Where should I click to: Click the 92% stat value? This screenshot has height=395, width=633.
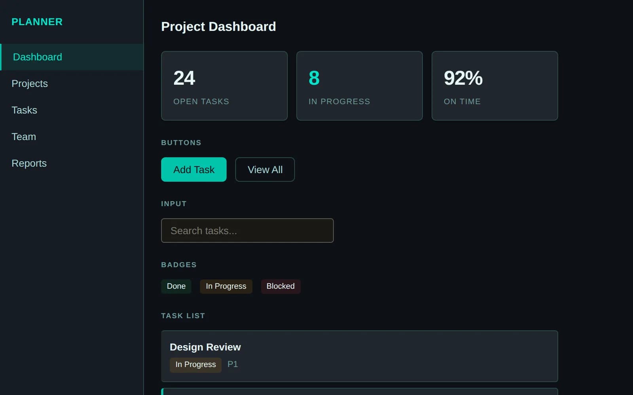[463, 78]
